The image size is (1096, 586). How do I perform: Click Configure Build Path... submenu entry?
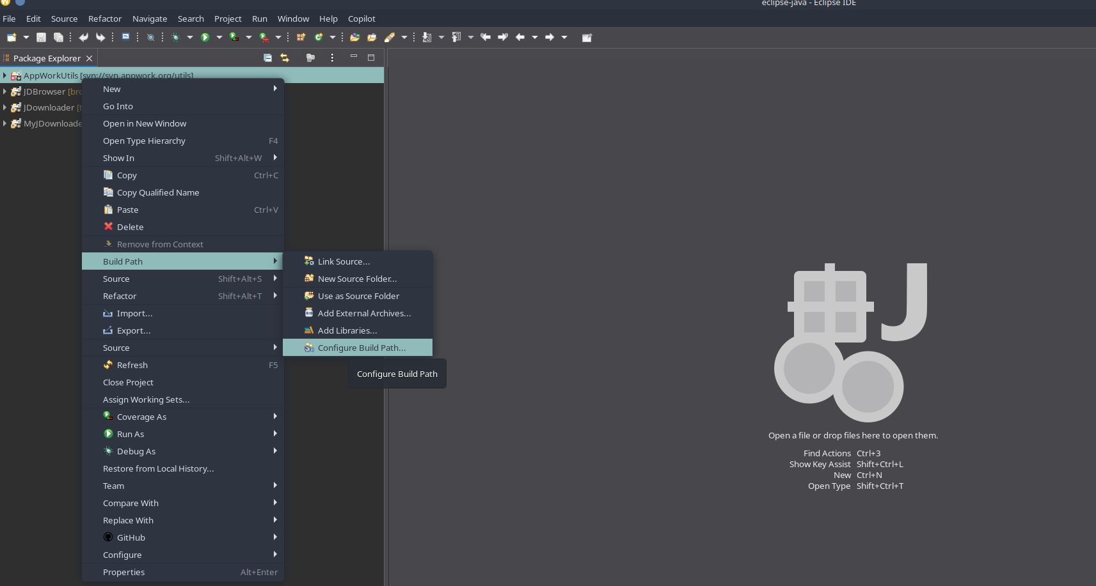tap(358, 348)
